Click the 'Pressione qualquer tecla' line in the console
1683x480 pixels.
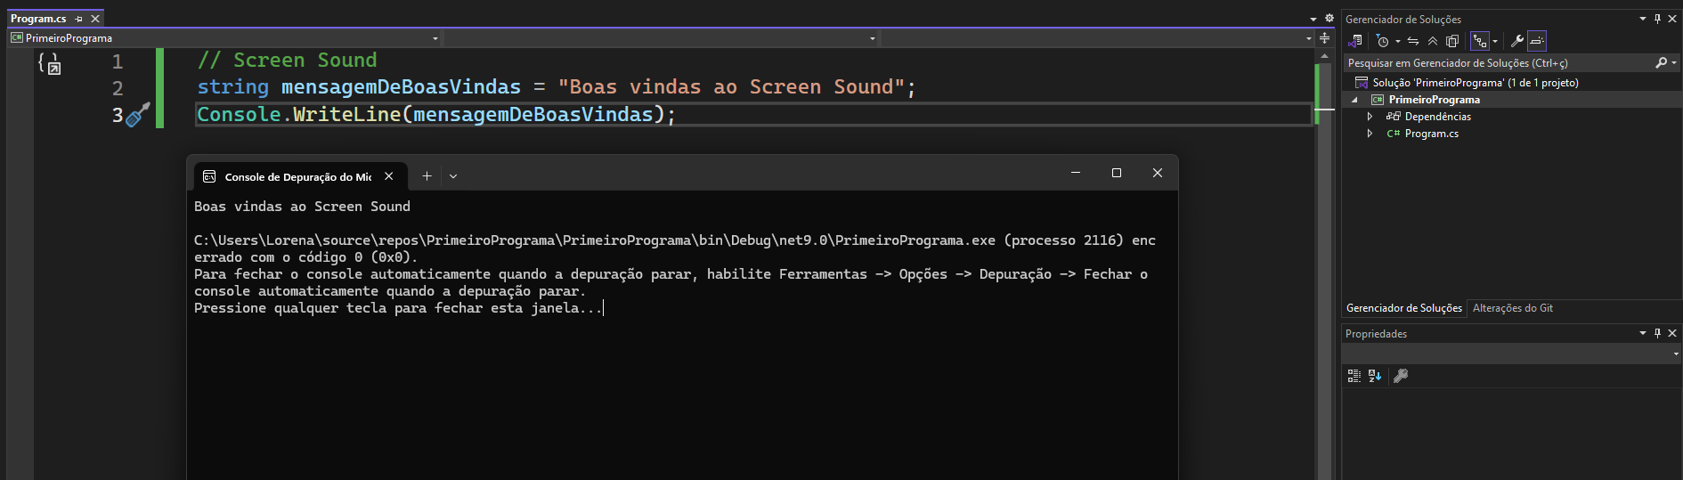tap(398, 308)
